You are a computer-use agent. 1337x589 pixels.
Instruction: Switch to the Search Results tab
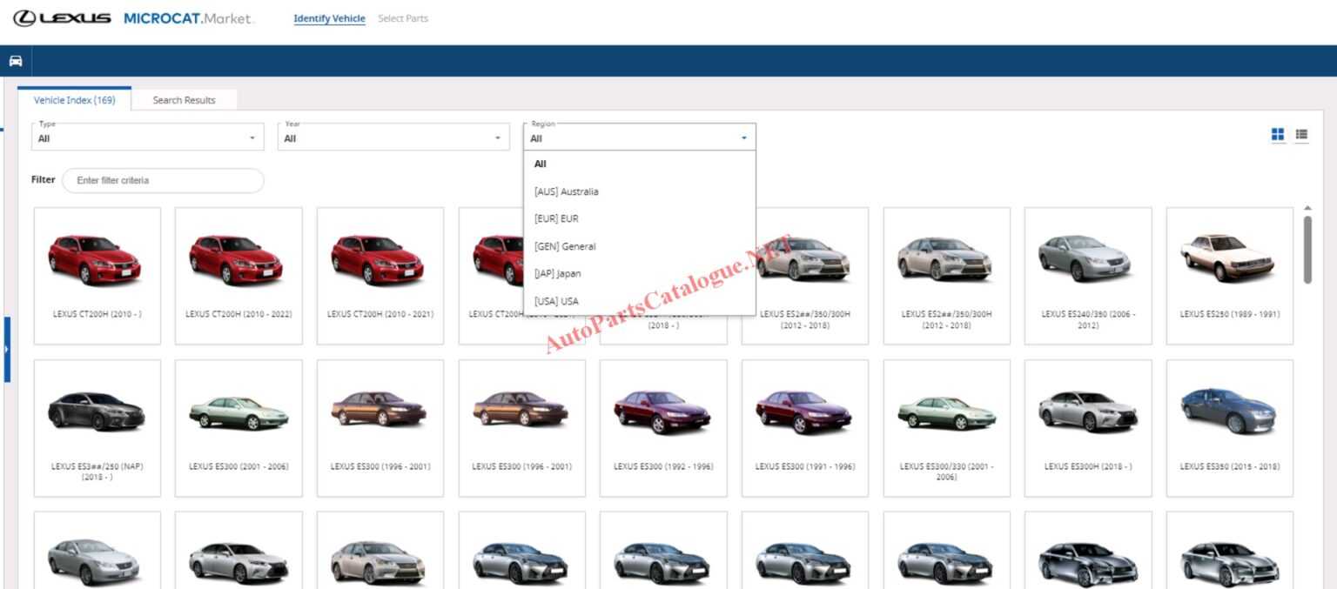click(x=185, y=99)
